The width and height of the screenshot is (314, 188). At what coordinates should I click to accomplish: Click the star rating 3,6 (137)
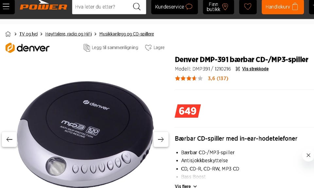tap(201, 78)
